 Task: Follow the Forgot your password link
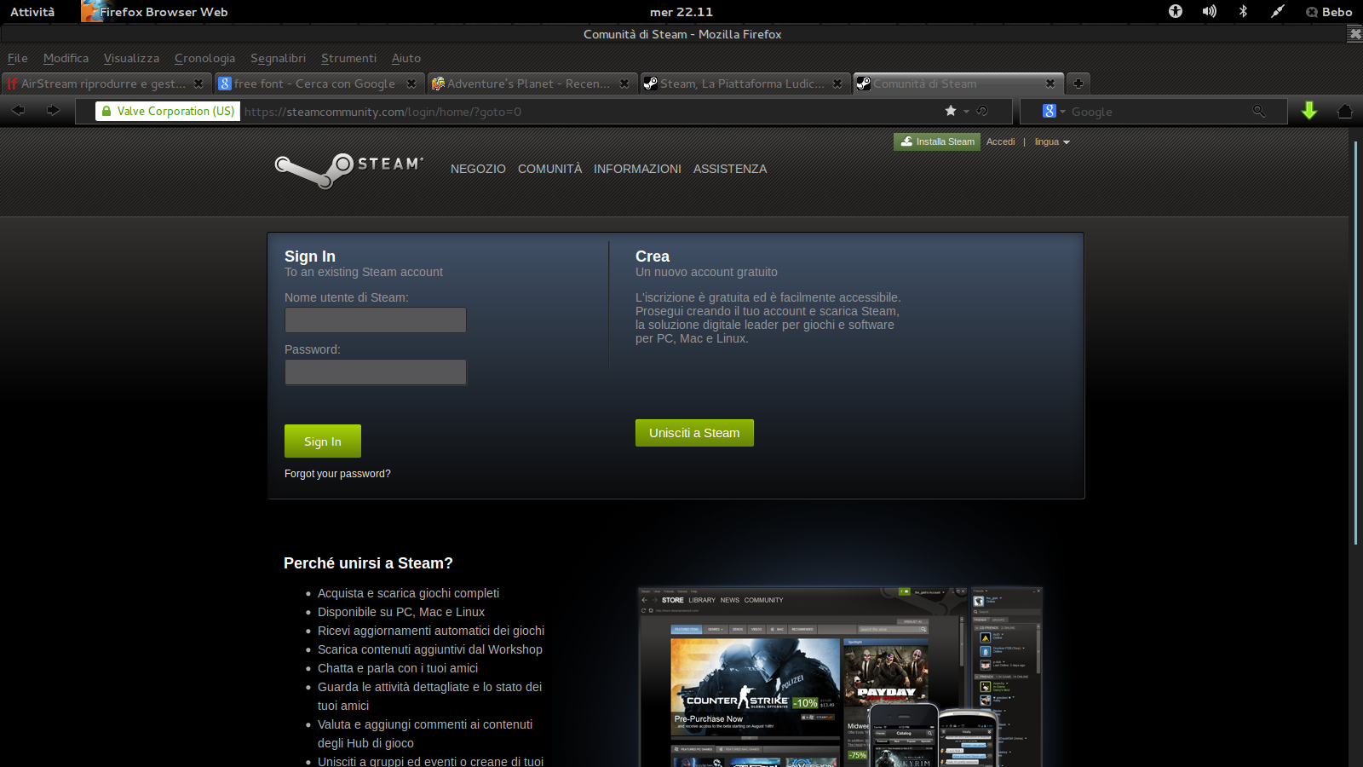click(x=337, y=474)
